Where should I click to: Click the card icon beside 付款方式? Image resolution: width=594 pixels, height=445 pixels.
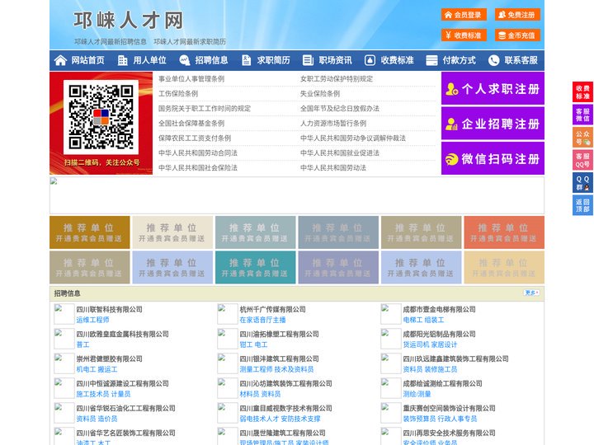point(431,60)
